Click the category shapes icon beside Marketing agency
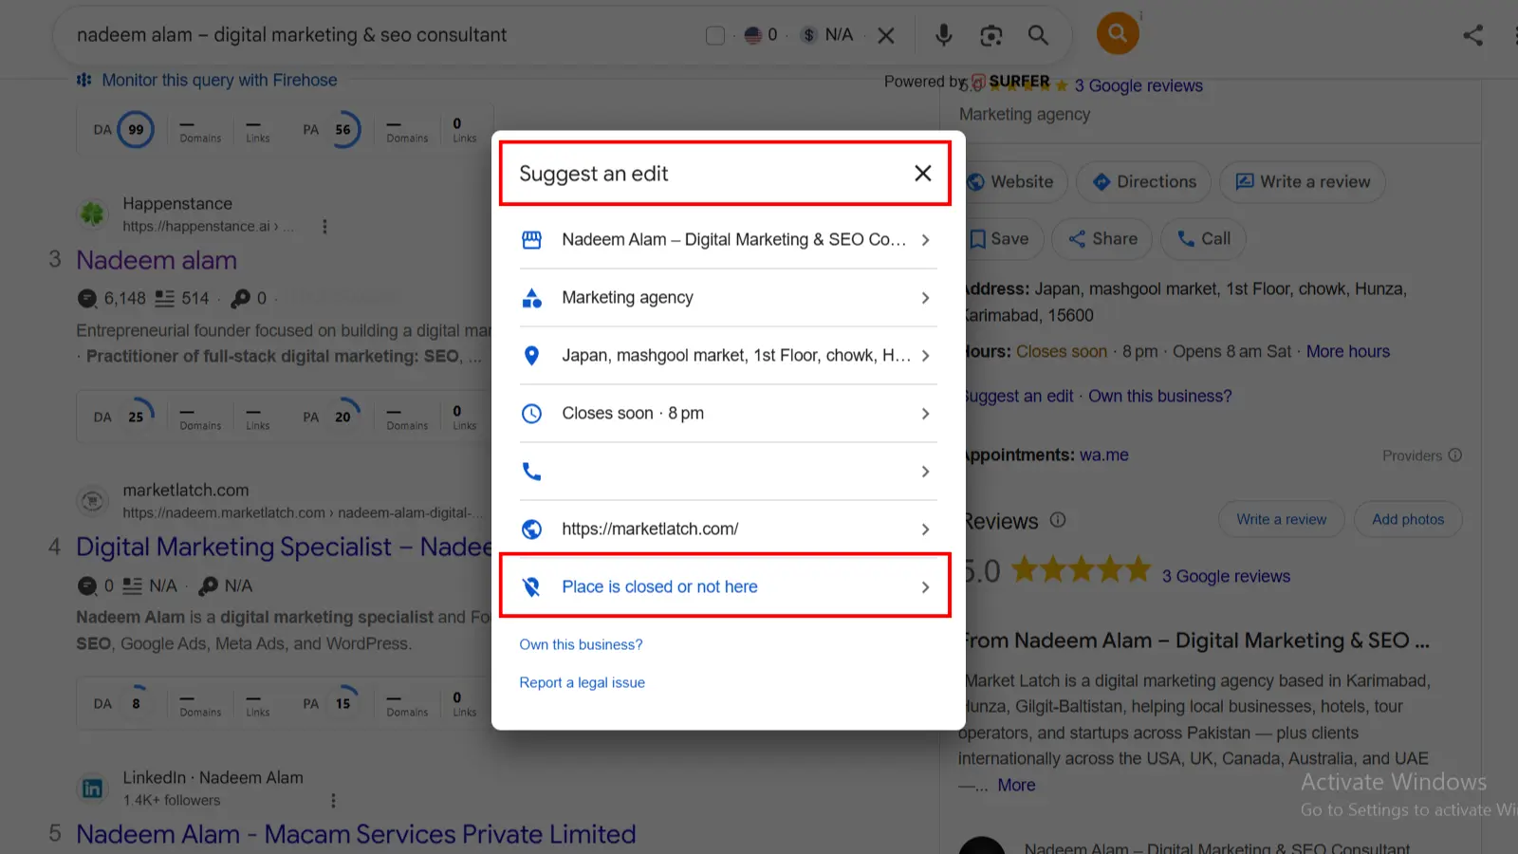1518x854 pixels. (x=532, y=298)
